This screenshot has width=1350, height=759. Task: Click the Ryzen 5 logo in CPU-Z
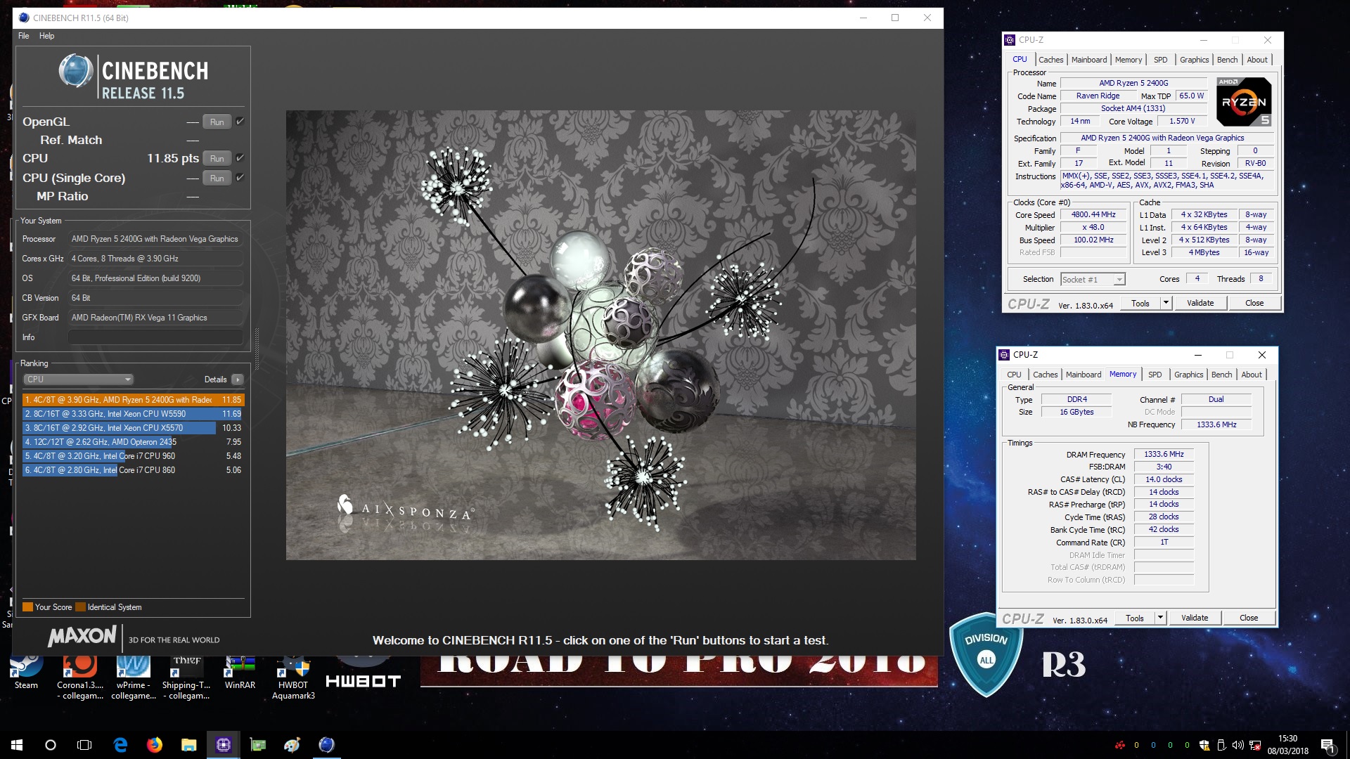(x=1244, y=102)
